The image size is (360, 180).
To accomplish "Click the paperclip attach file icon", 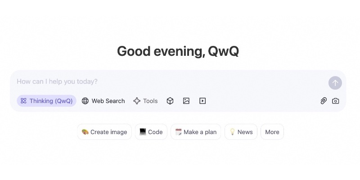I will click(x=324, y=101).
